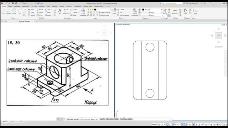Select the Text annotation tool
228x128 pixels.
(60, 11)
